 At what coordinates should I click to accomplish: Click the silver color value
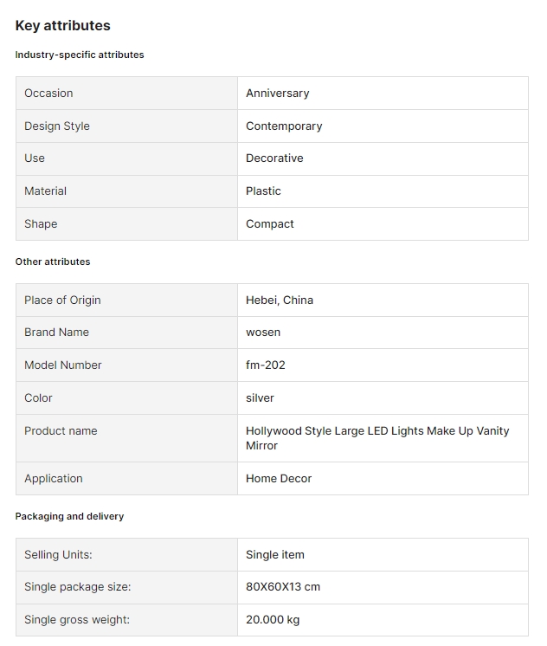[260, 398]
